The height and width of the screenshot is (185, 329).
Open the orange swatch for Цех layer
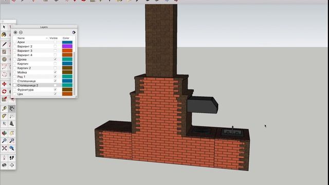pyautogui.click(x=67, y=94)
